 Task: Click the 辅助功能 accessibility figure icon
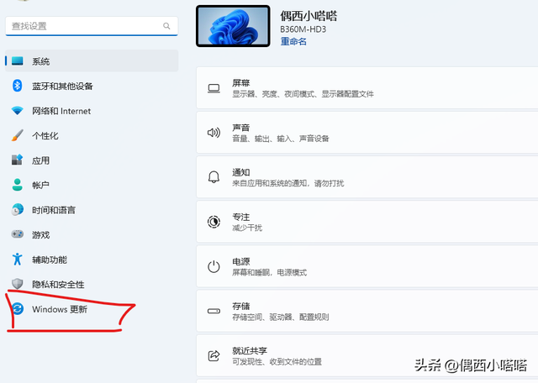point(17,260)
